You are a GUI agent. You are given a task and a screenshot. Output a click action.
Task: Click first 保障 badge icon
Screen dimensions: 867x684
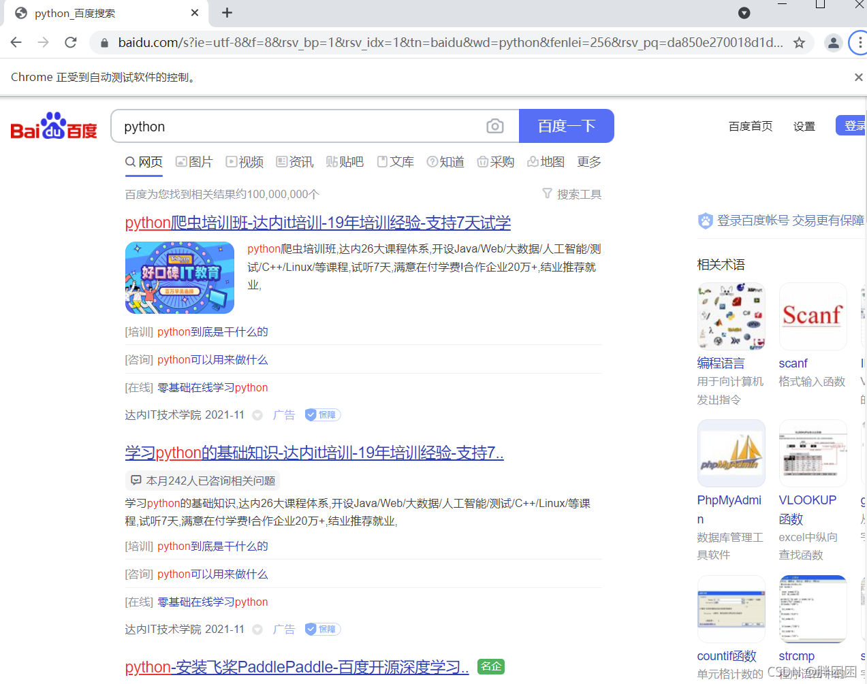pos(323,414)
